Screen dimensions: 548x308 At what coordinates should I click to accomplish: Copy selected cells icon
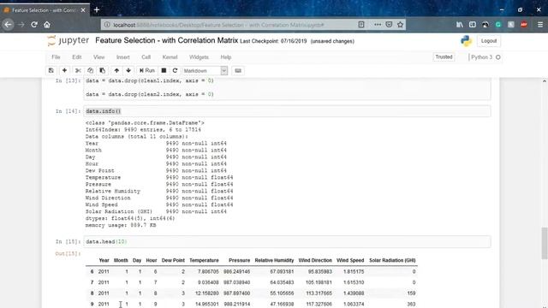(x=90, y=70)
